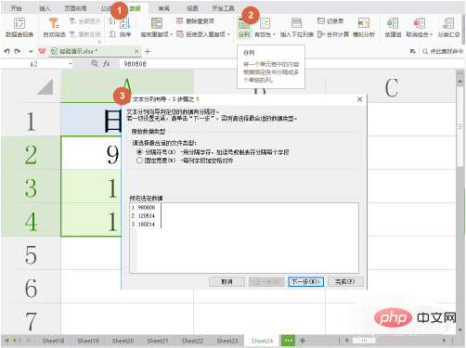This screenshot has height=348, width=466.
Task: Expand 取消组合 dropdown arrow
Action: tap(431, 34)
